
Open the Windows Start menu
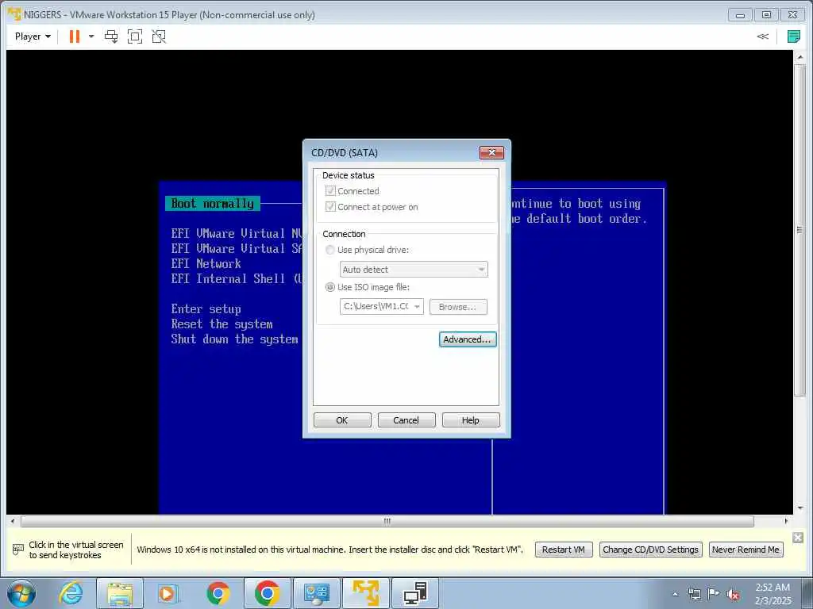21,593
